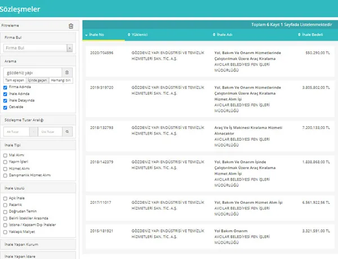Open tender number 2020/704596
This screenshot has width=338, height=259.
coord(101,53)
